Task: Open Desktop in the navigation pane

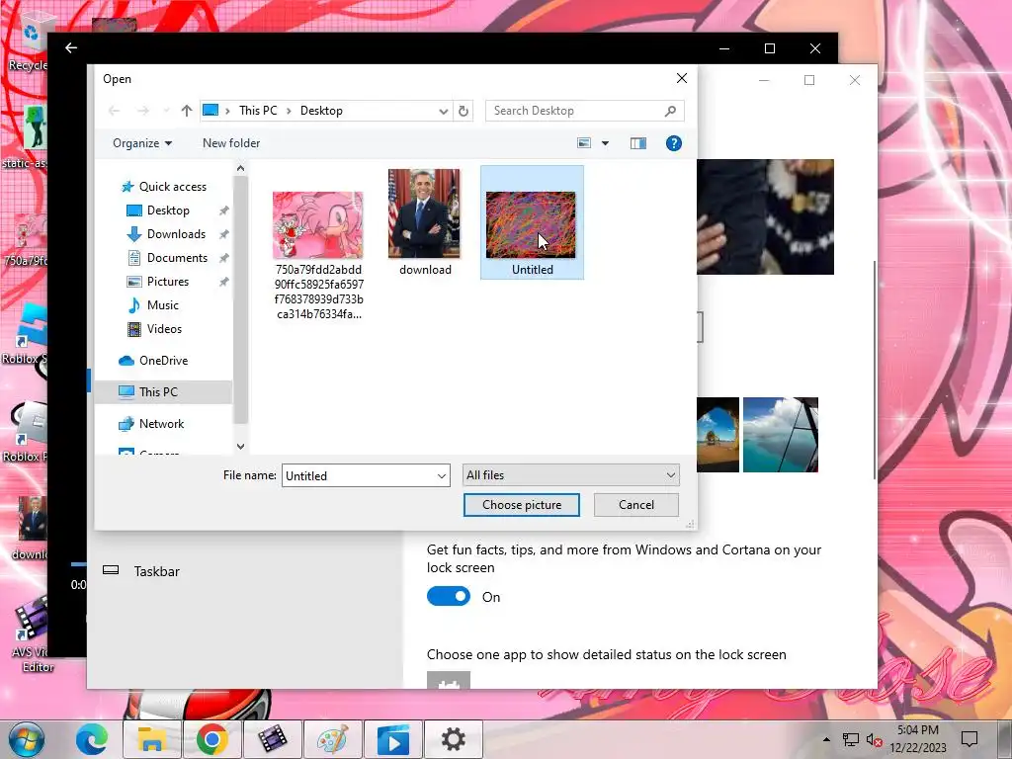Action: point(168,211)
